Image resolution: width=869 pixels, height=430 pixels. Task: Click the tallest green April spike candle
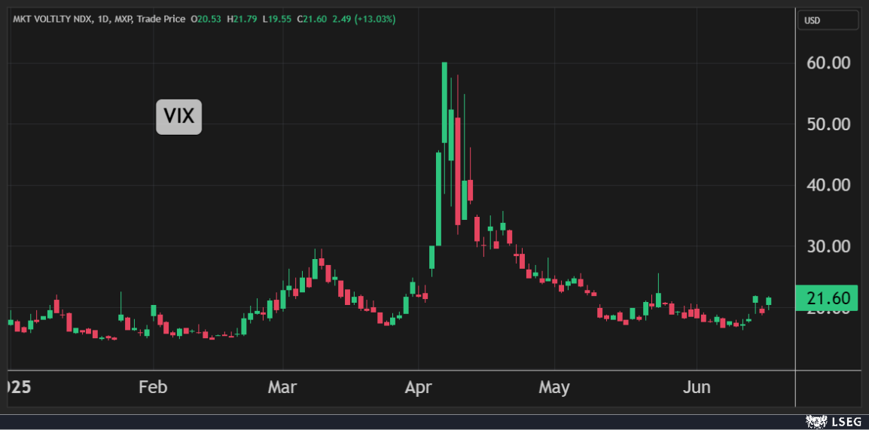coord(444,102)
